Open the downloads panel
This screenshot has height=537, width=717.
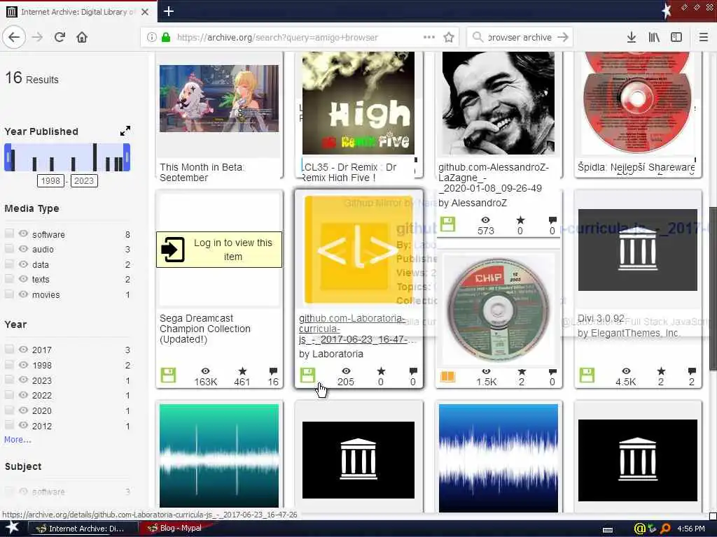point(631,38)
